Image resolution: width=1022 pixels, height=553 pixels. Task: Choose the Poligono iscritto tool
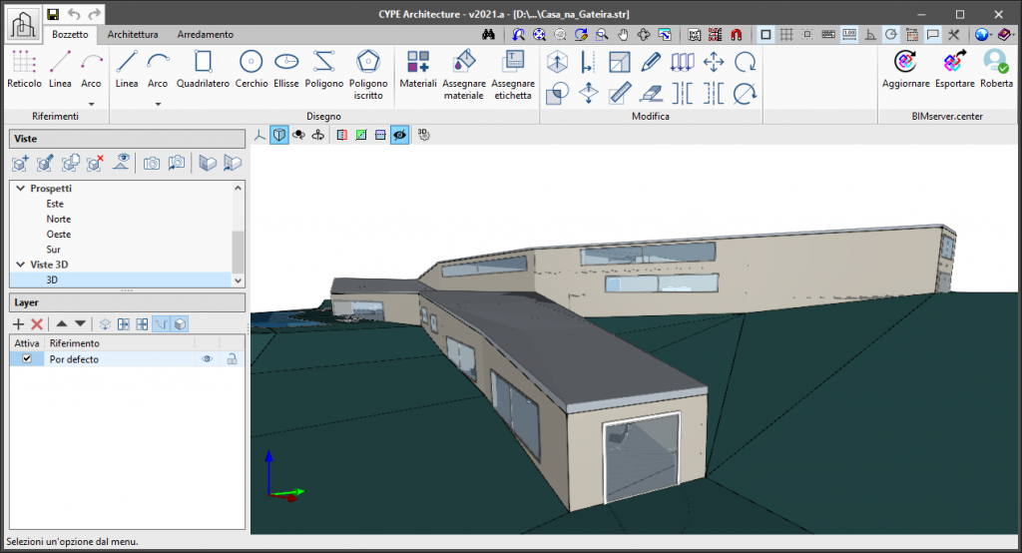pos(368,70)
